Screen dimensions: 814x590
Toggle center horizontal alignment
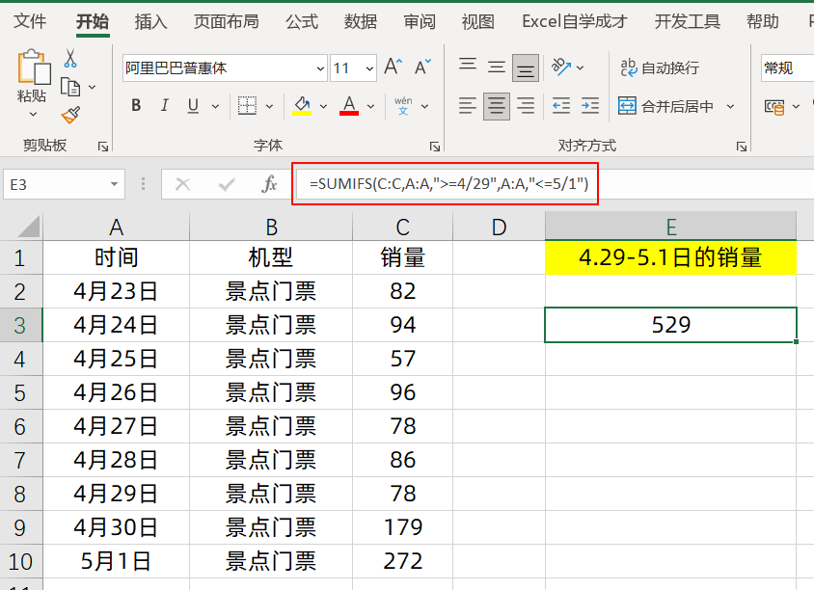(x=497, y=106)
